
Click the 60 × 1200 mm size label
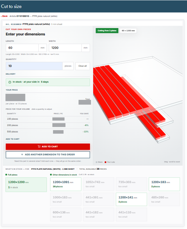(128, 31)
